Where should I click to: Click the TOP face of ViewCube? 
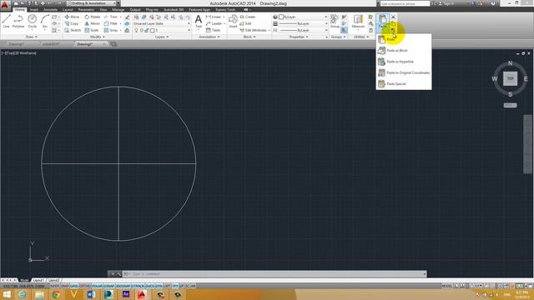(510, 78)
